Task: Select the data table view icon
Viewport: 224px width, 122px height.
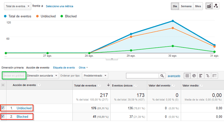Action: pyautogui.click(x=187, y=75)
